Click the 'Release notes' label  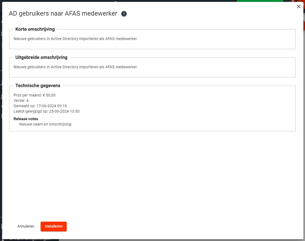tap(26, 119)
